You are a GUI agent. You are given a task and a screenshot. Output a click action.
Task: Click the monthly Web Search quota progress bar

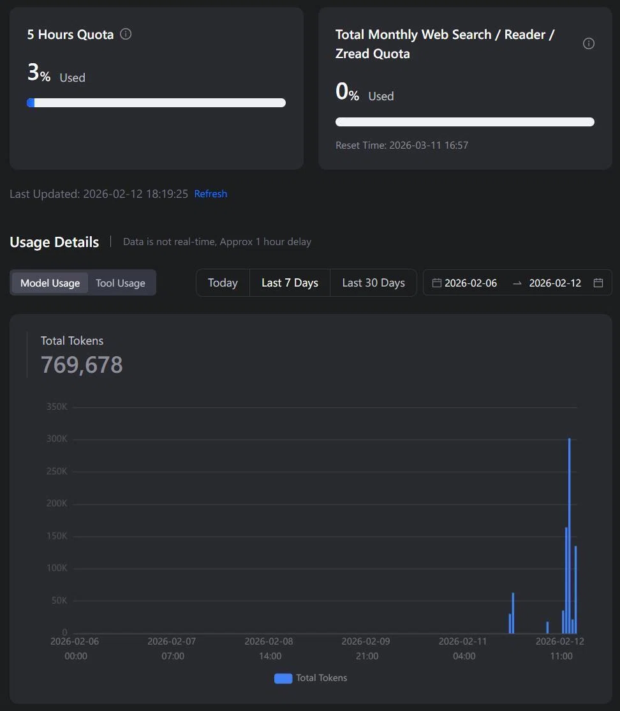464,122
